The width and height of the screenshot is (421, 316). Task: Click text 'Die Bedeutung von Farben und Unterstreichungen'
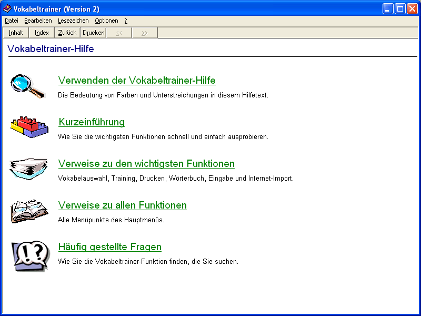pos(133,95)
